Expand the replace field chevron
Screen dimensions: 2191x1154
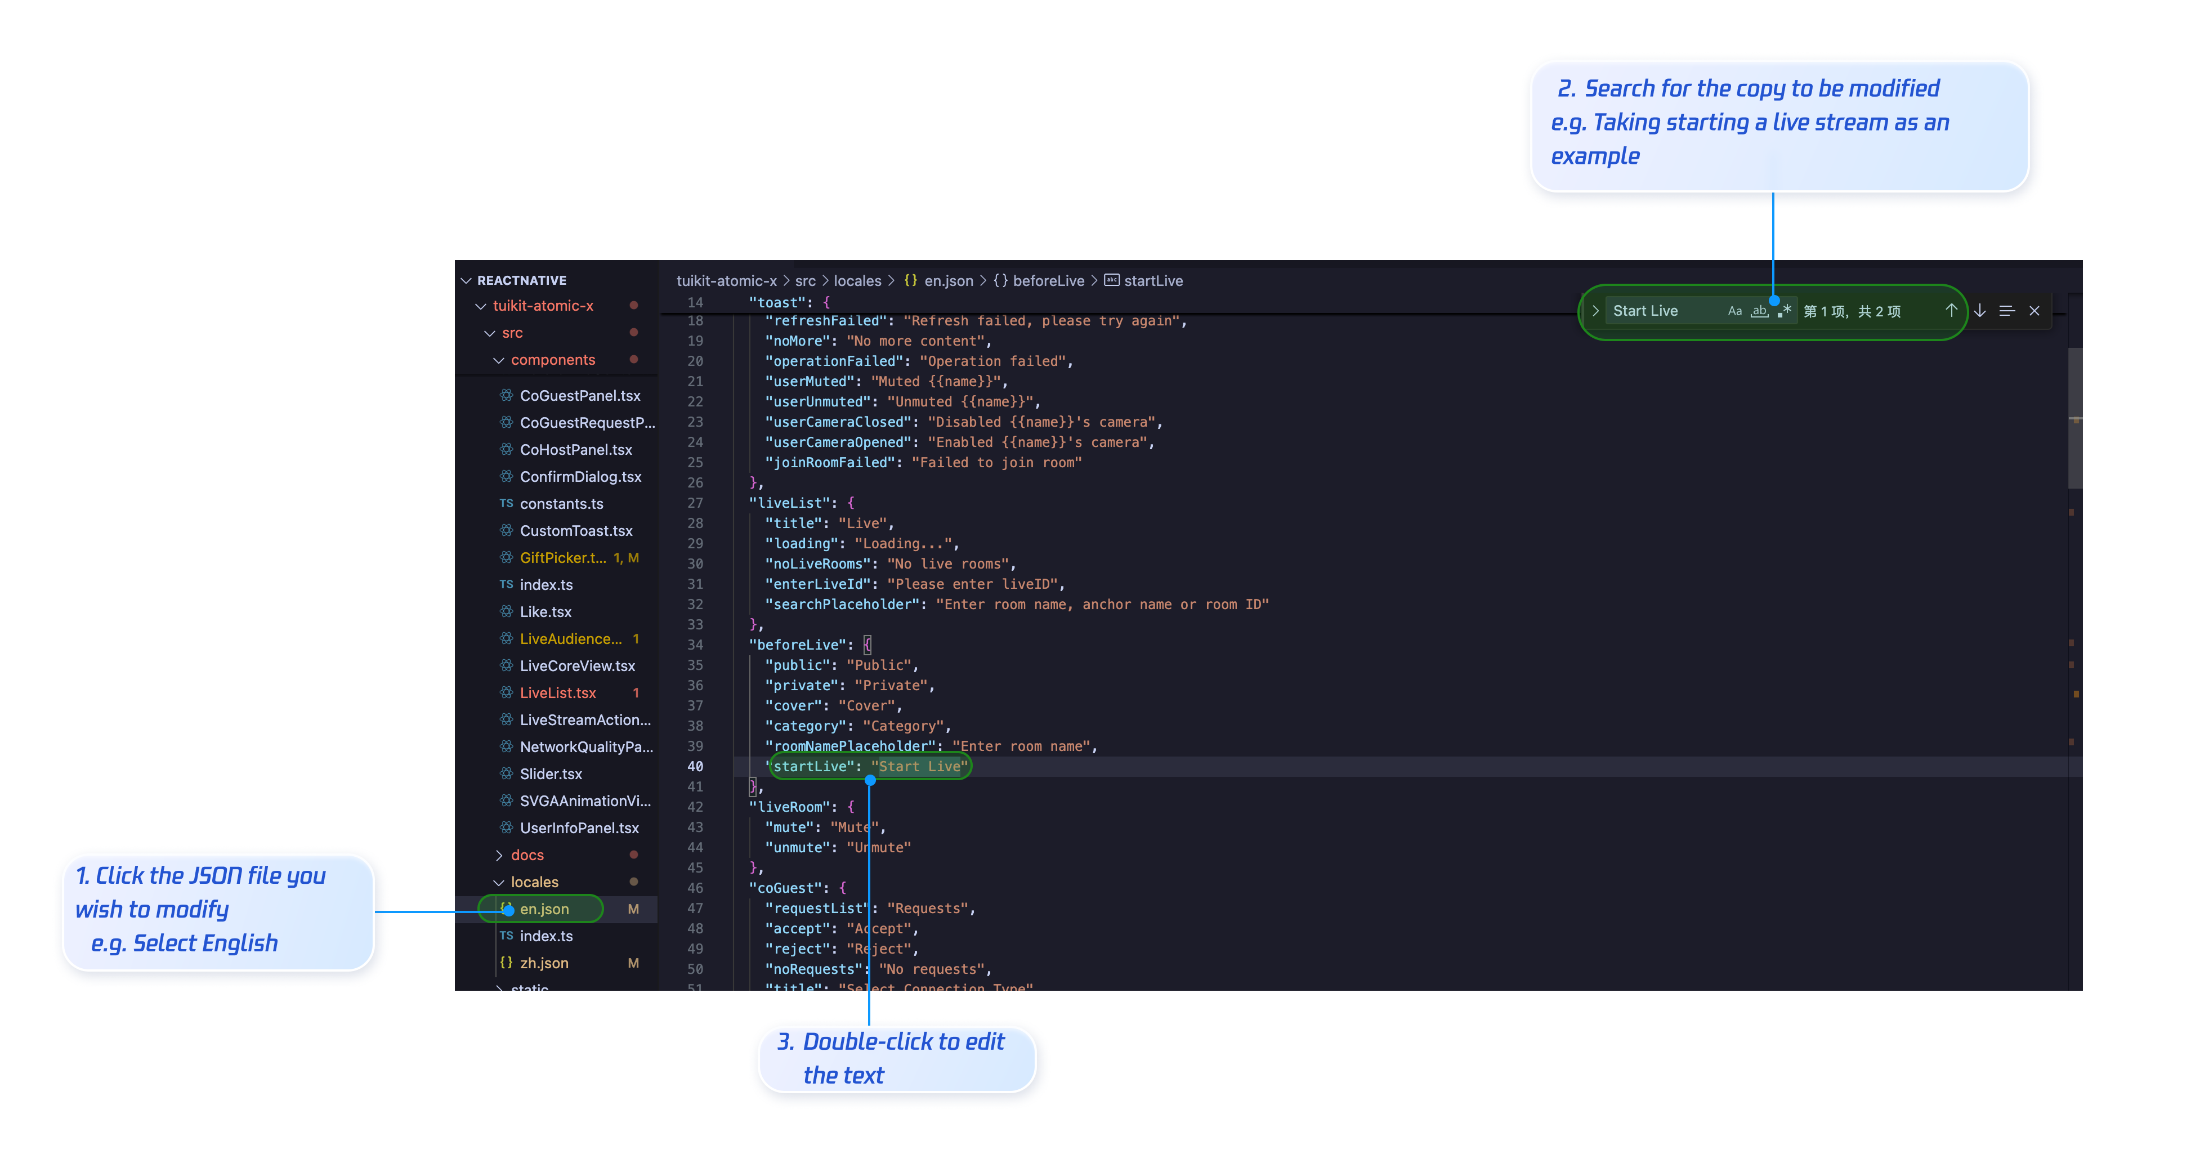coord(1595,311)
